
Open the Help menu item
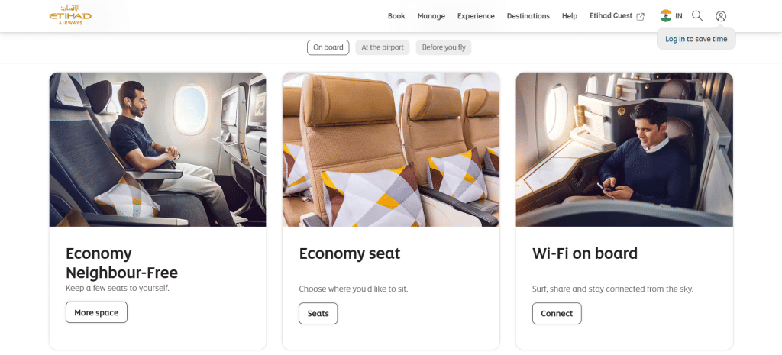(570, 16)
